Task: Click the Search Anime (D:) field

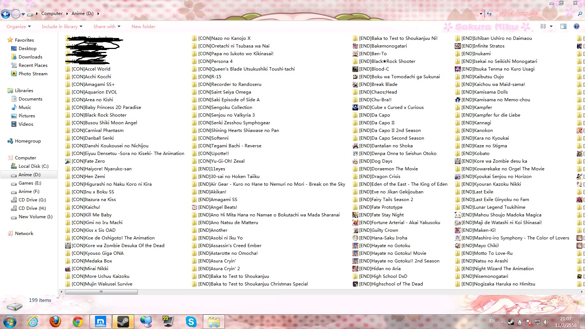Action: pos(537,14)
